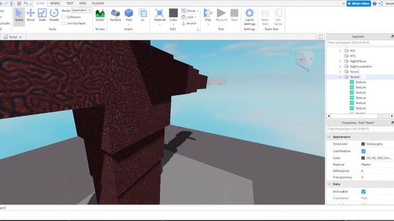The height and width of the screenshot is (221, 394).
Task: Expand the Torso1 tree item
Action: click(340, 72)
